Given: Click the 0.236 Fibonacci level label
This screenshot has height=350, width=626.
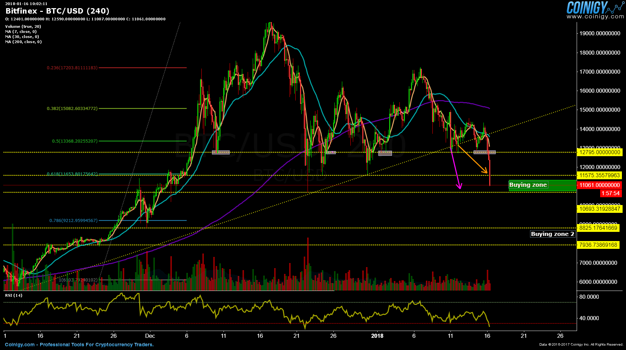Looking at the screenshot, I should click(72, 68).
